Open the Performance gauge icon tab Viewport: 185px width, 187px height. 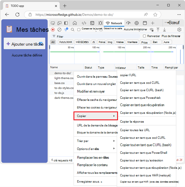(128, 23)
